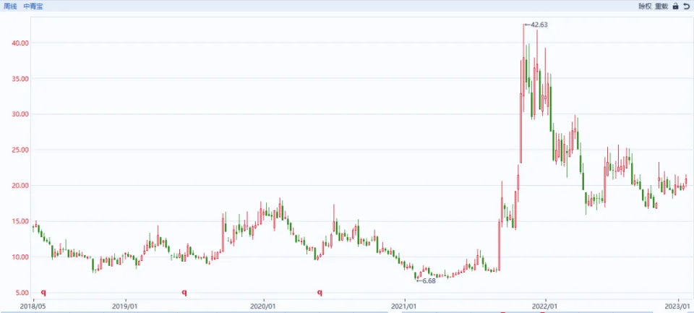Click the first red q marker near 2018/05
This screenshot has height=313, width=694.
43,293
